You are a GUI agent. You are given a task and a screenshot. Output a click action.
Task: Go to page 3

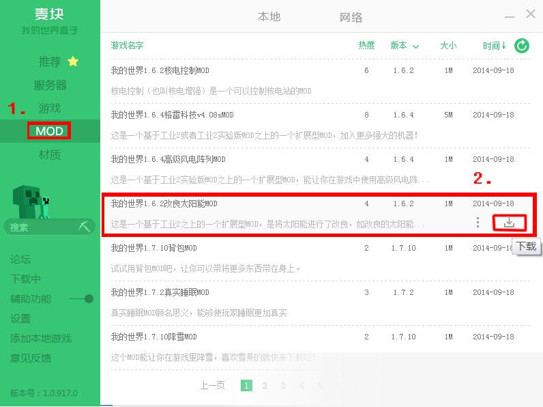[283, 386]
